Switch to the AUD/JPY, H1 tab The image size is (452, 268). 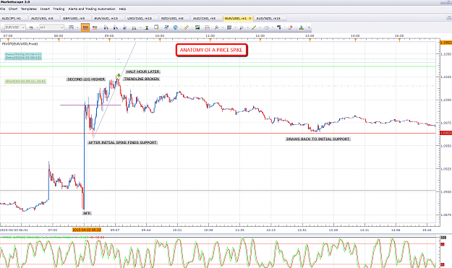pos(13,18)
